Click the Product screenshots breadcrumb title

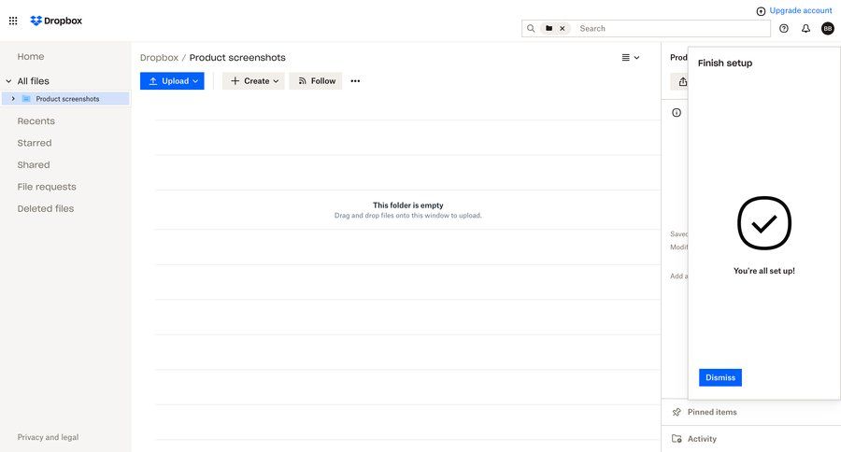click(237, 57)
